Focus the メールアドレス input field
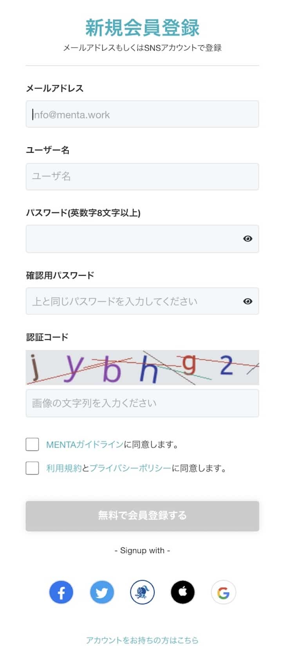The height and width of the screenshot is (662, 282). (142, 114)
